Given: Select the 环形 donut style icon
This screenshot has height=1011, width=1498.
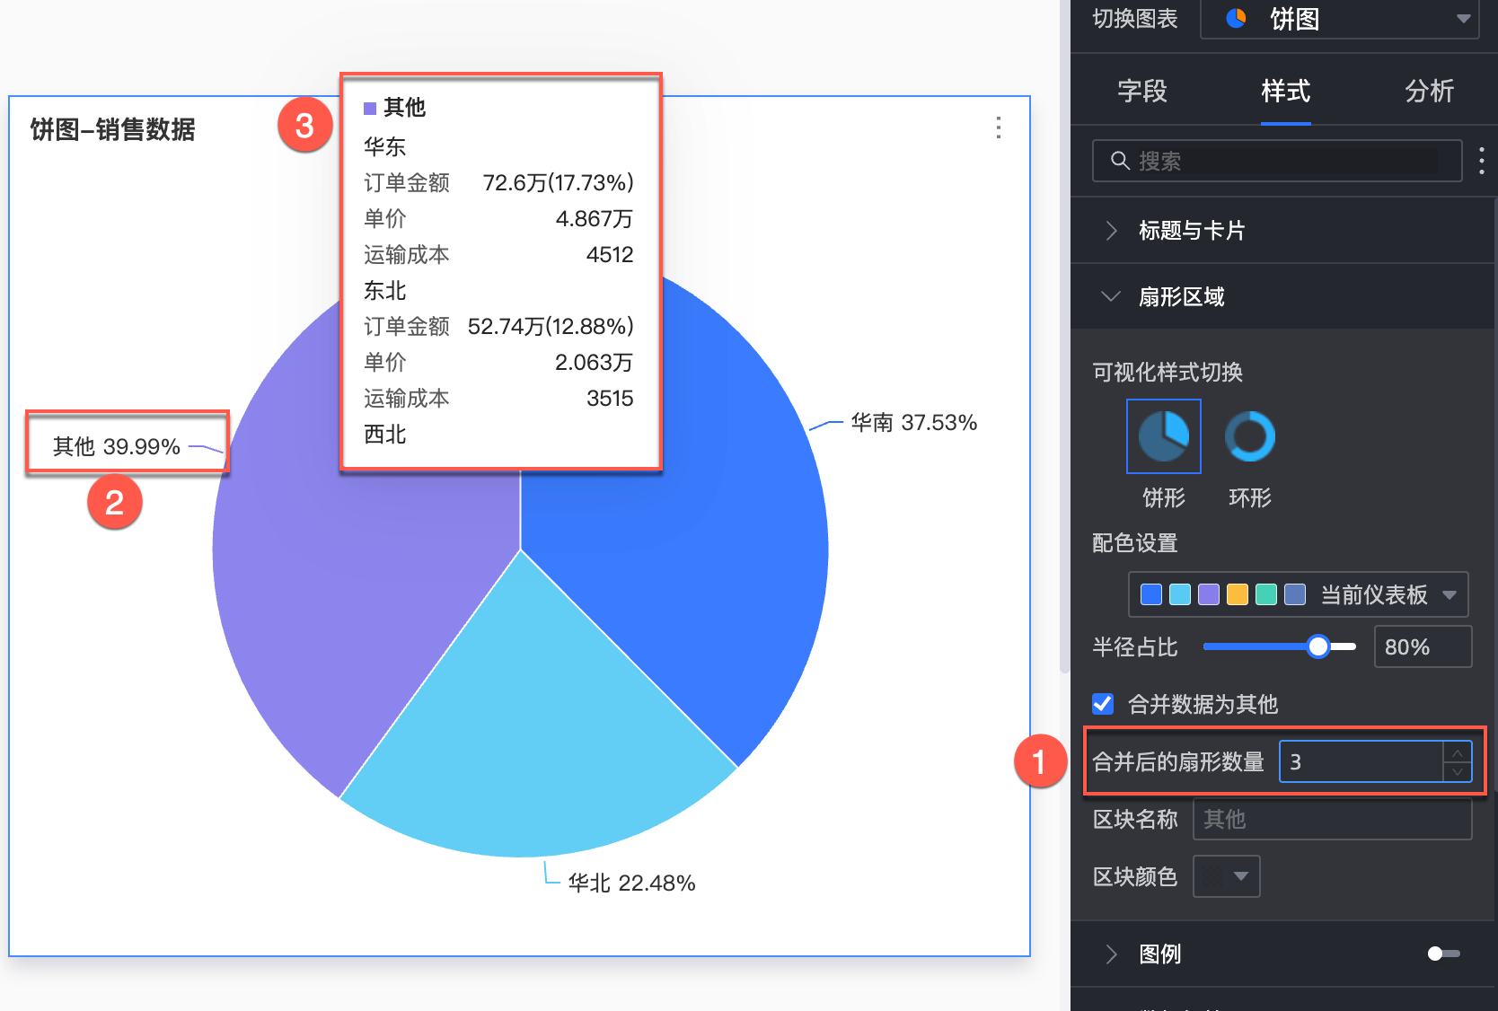Looking at the screenshot, I should tap(1249, 436).
